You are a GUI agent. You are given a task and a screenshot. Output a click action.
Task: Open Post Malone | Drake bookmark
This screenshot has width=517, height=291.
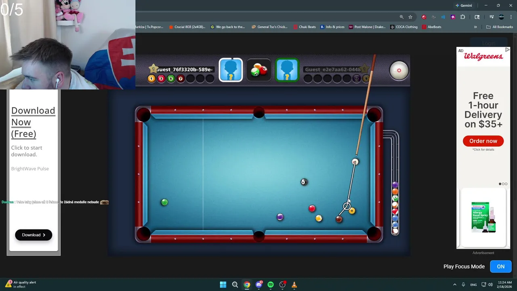click(x=367, y=27)
